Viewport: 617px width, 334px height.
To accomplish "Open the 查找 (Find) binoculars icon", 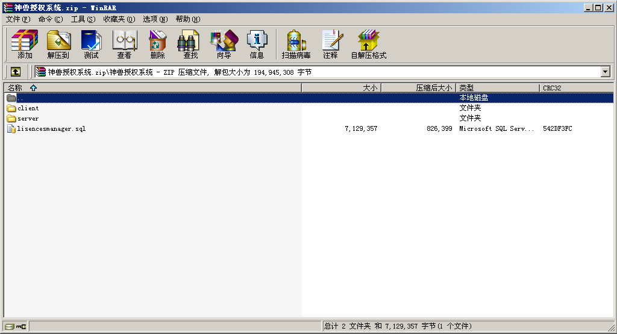I will [x=190, y=44].
